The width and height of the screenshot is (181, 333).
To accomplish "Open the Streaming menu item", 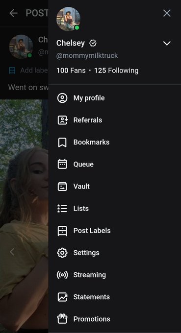I will [x=115, y=275].
